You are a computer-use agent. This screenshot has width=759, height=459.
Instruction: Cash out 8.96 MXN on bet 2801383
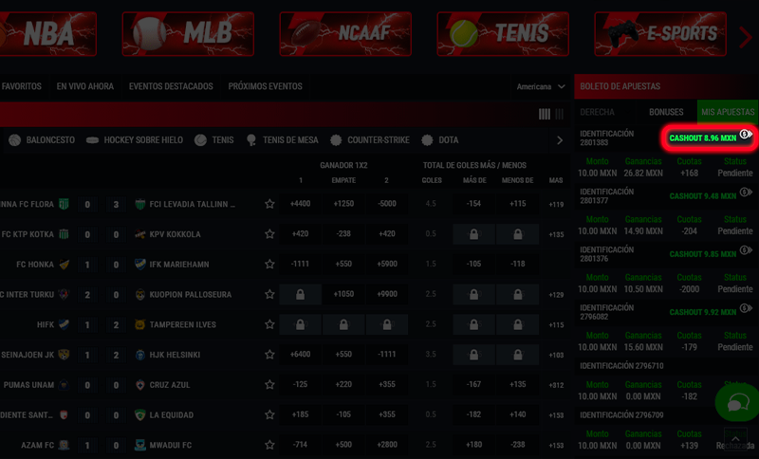(702, 138)
